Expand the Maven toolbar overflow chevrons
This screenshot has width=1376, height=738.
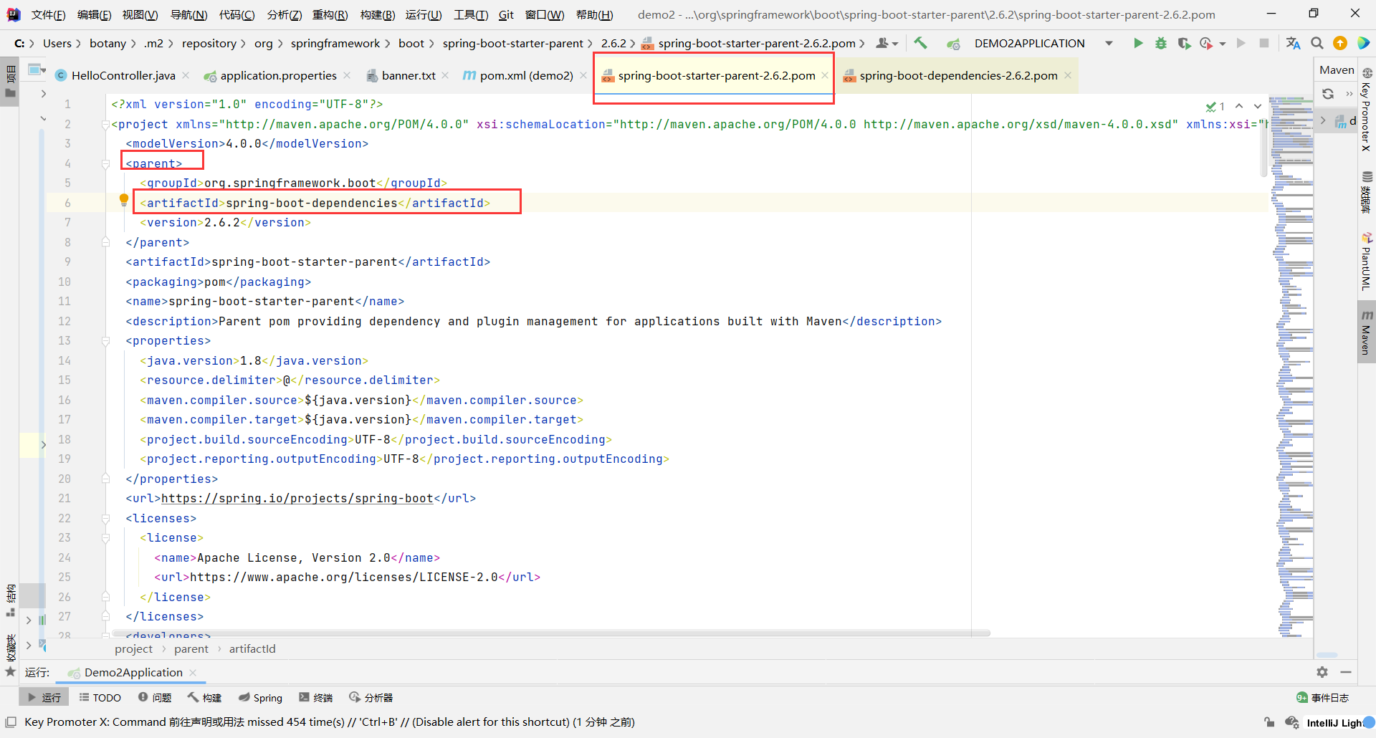coord(1349,94)
